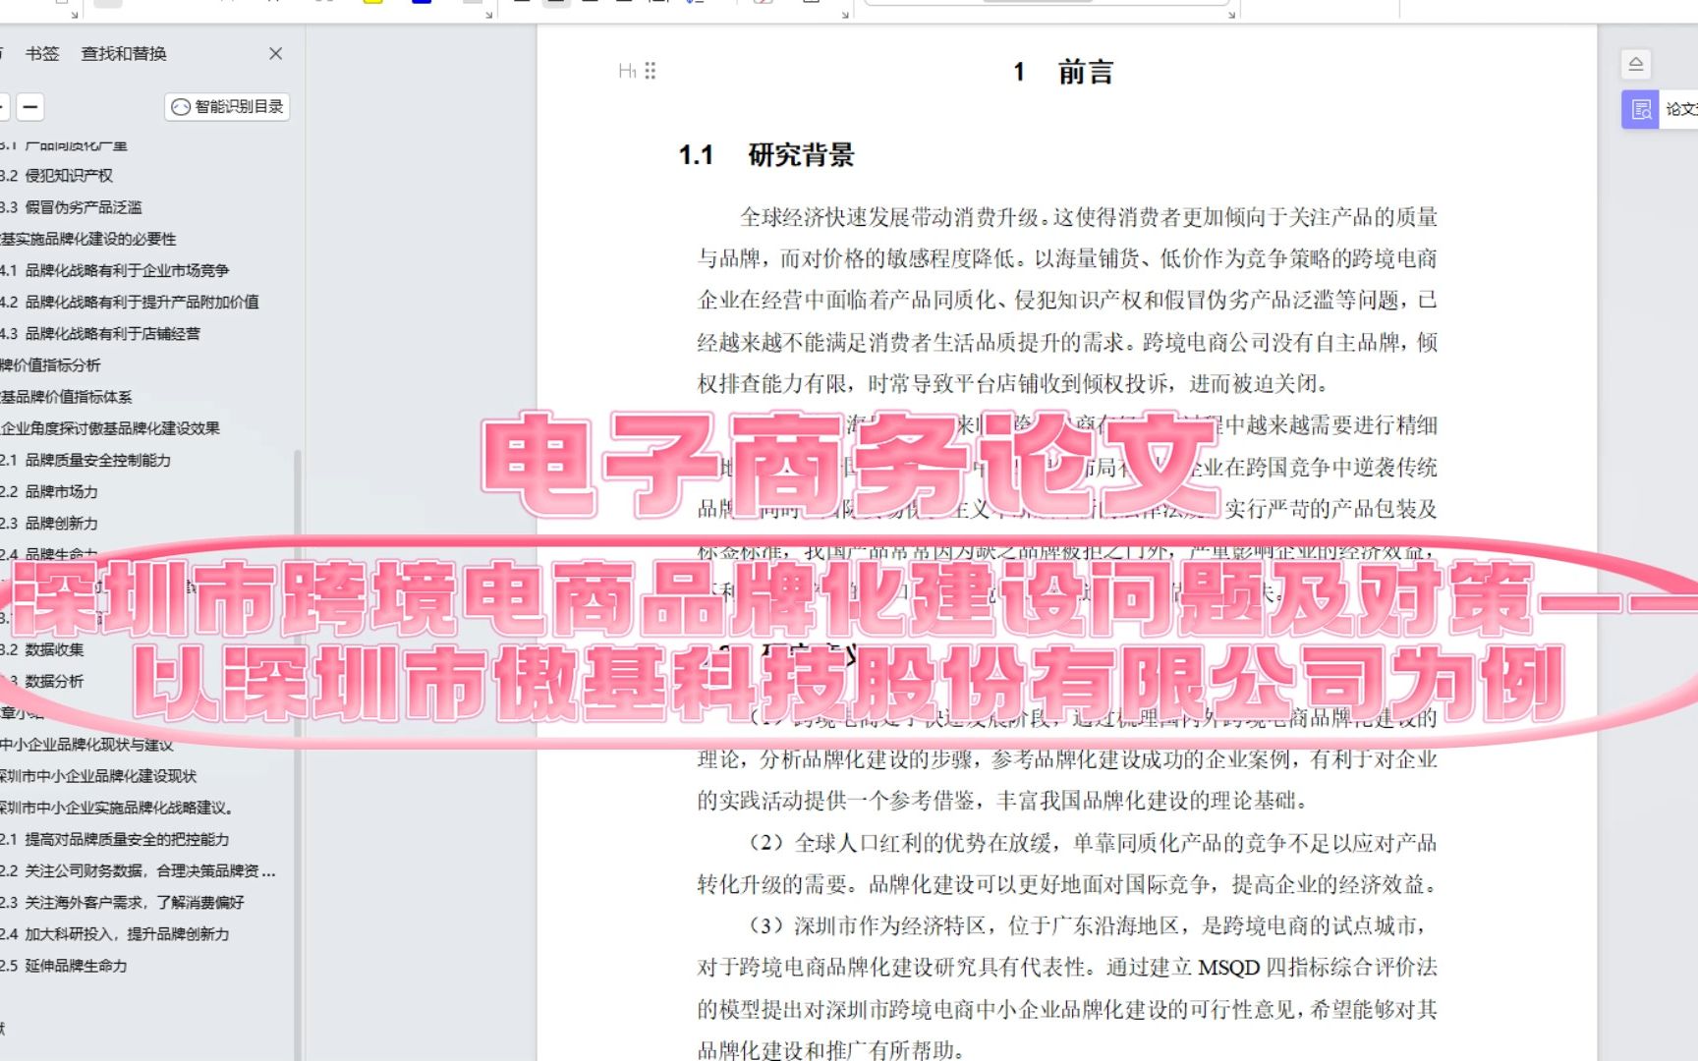Click the six-dot drag handle next to 前言 heading
Screen dimensions: 1698x1061
[650, 70]
